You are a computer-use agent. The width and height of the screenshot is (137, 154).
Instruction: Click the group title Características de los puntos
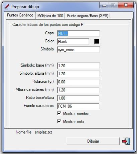(48, 25)
